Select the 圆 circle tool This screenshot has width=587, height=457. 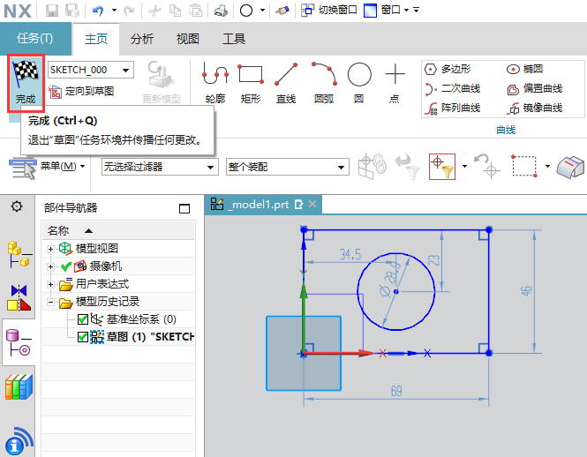359,83
